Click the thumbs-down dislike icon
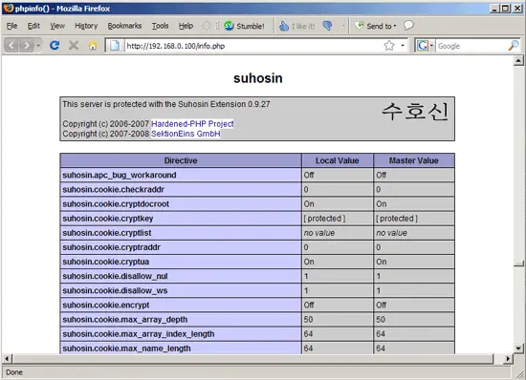 coord(327,26)
